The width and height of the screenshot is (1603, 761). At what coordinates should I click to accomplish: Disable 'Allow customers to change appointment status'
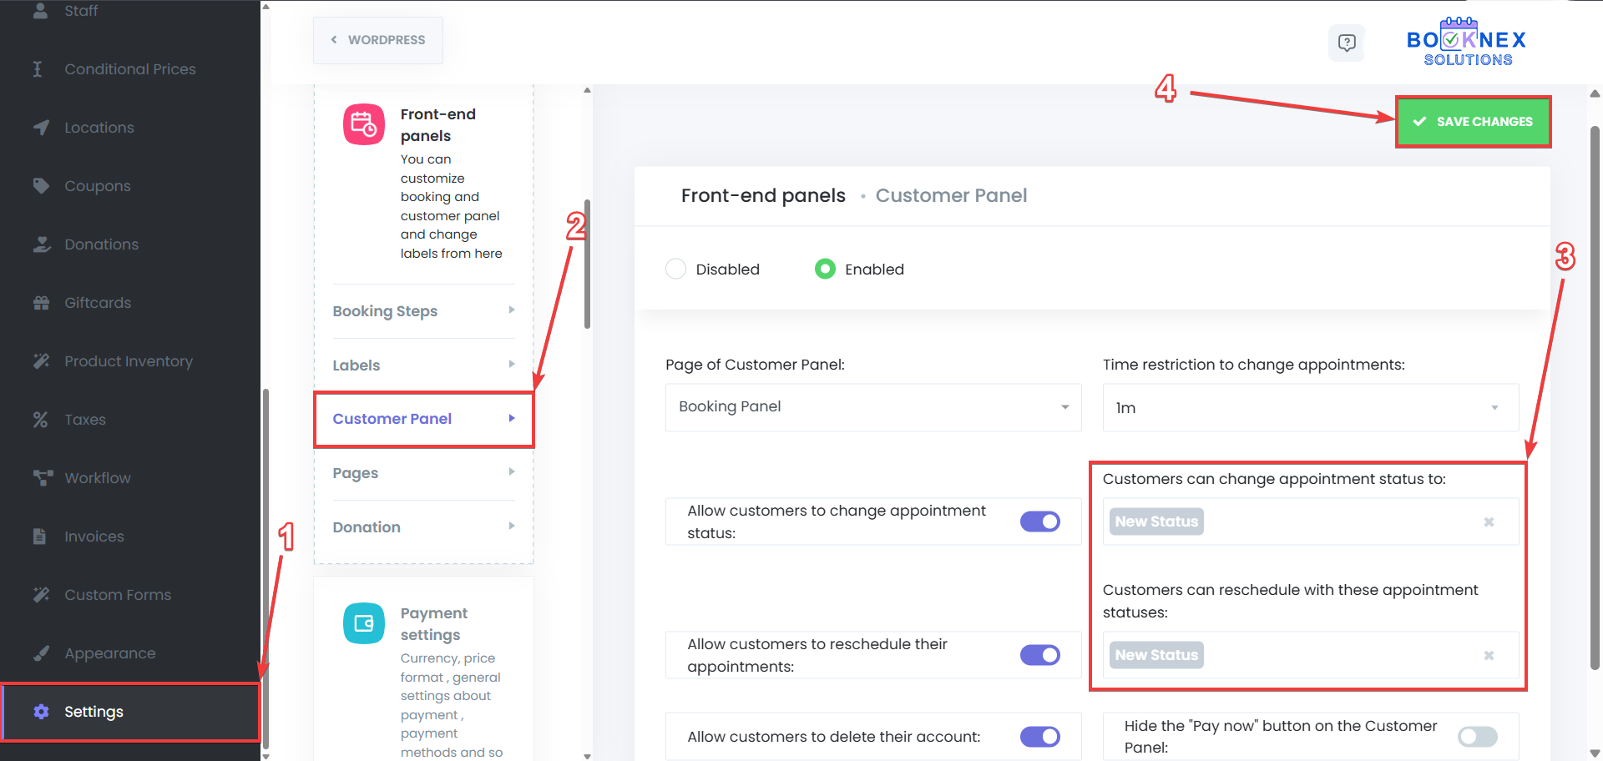[x=1039, y=522]
